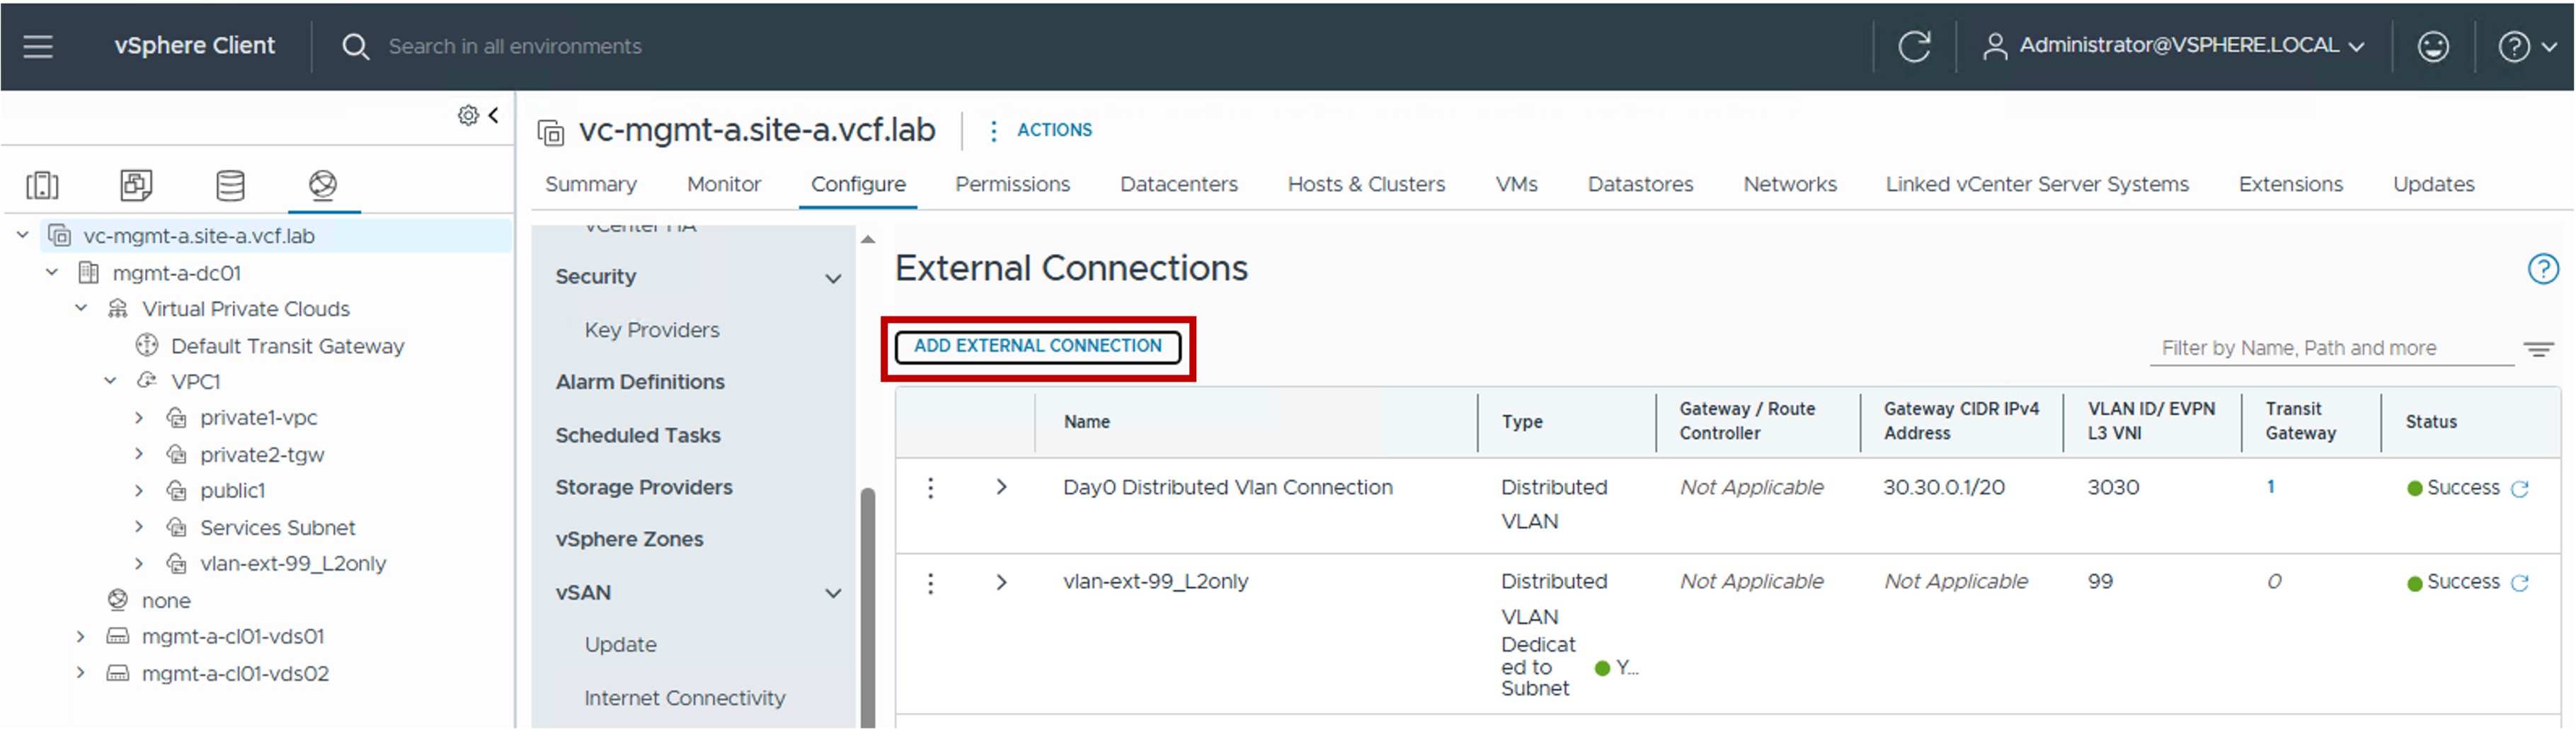Open Scheduled Tasks settings
The image size is (2576, 730).
638,436
